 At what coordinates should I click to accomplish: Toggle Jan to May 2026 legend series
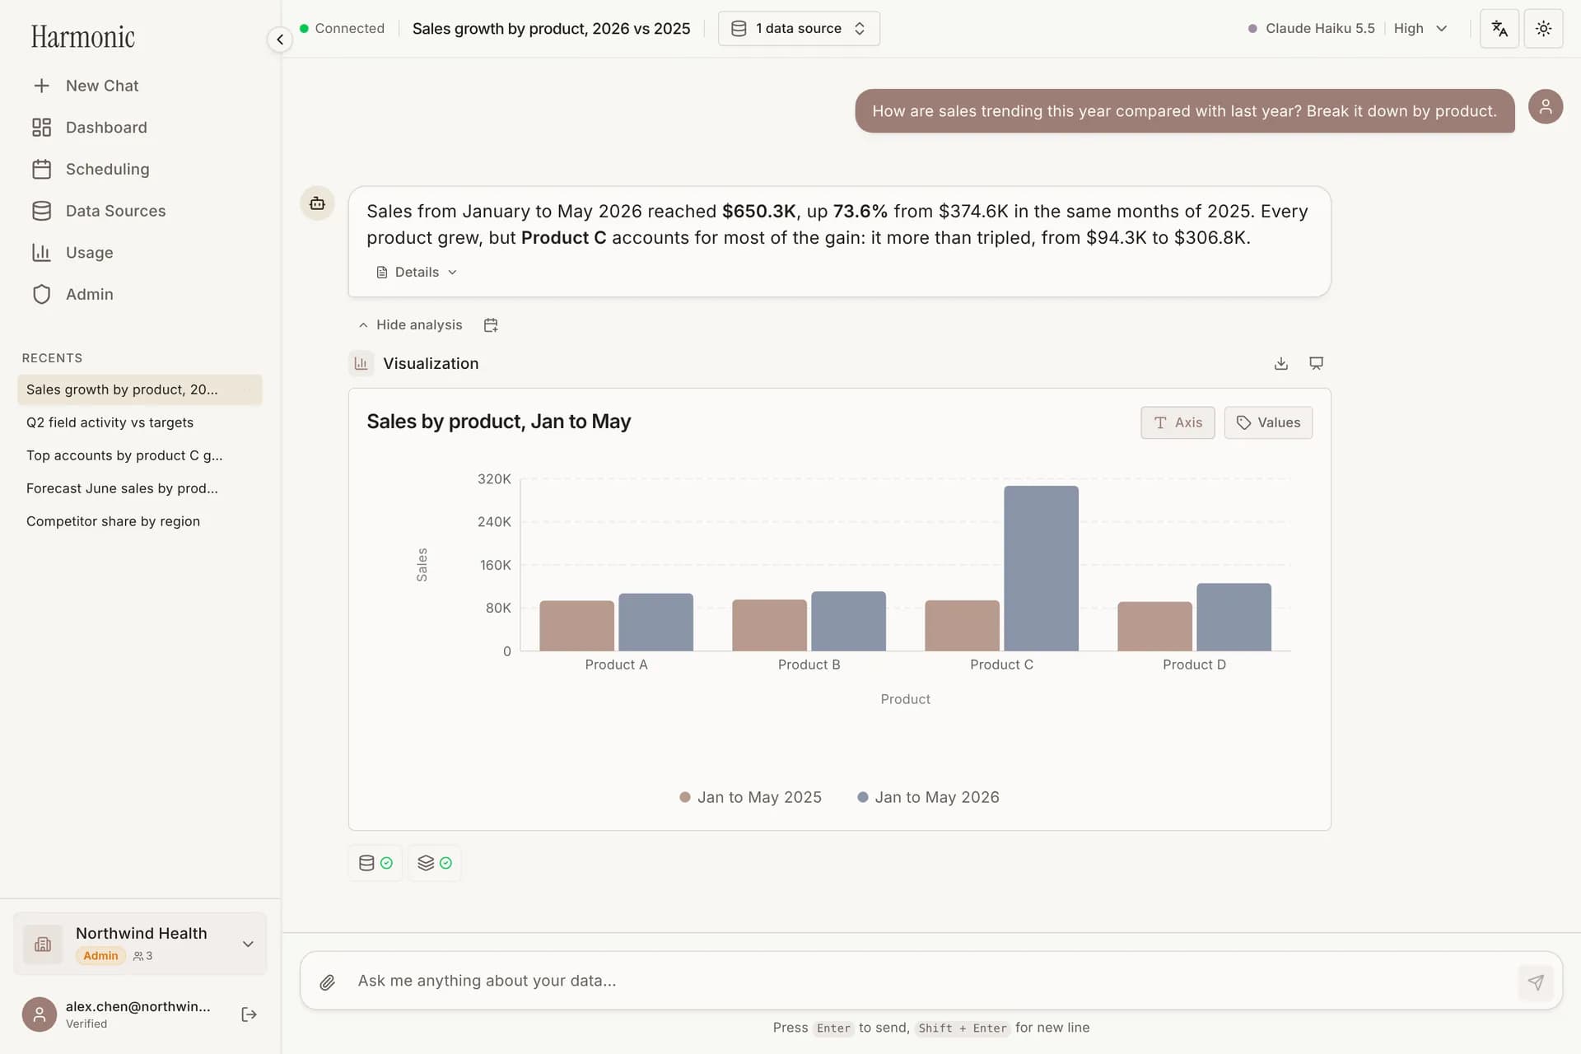(928, 797)
